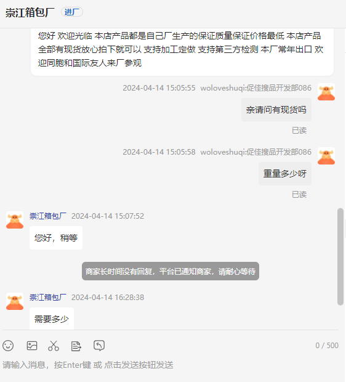Image resolution: width=346 pixels, height=382 pixels.
Task: Click the 进厂 badge next to shop name
Action: coord(72,12)
